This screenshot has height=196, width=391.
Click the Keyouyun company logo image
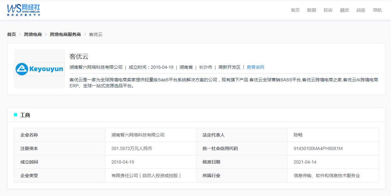point(39,69)
